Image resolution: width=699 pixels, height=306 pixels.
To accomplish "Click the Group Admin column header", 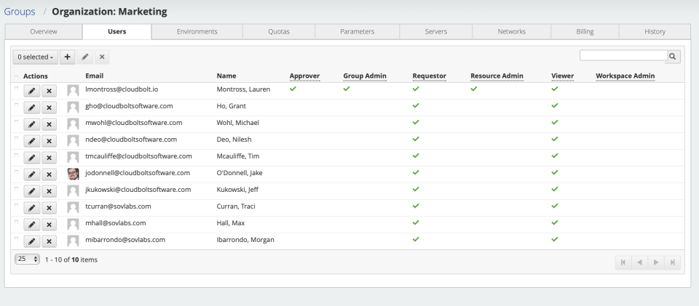I will tap(364, 76).
